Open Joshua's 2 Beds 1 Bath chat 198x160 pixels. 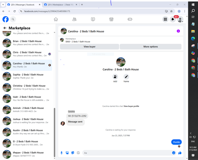tap(27, 121)
